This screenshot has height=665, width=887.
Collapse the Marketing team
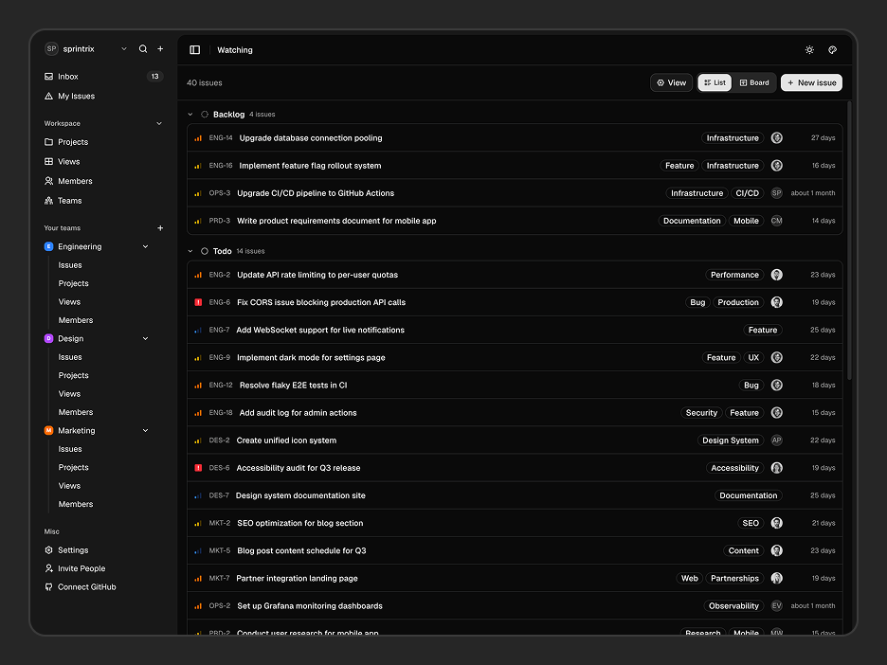pos(145,431)
